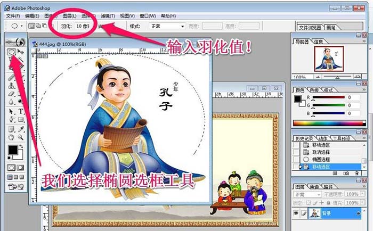Screen dimensions: 373x231
Task: Switch to the 动作 actions tab
Action: 322,138
